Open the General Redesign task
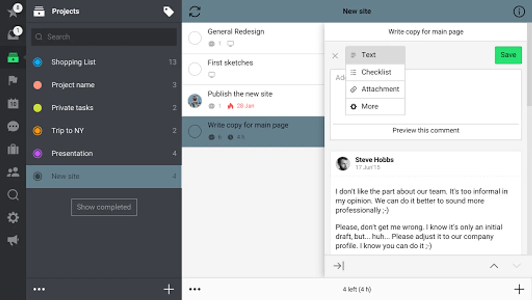 pos(253,38)
